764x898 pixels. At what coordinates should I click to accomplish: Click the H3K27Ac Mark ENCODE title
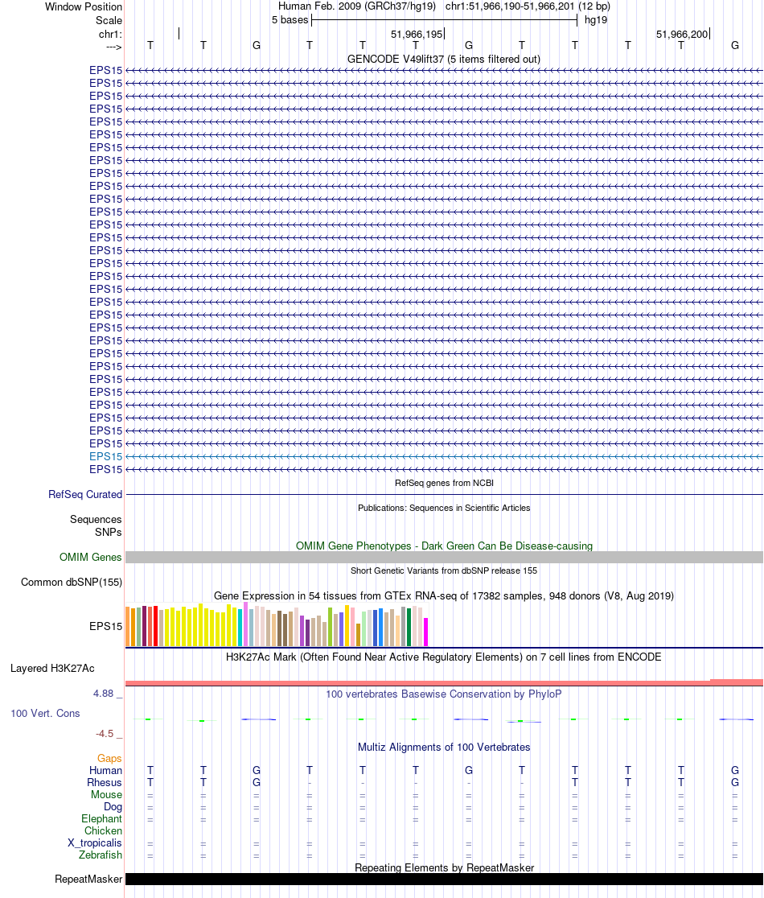443,657
